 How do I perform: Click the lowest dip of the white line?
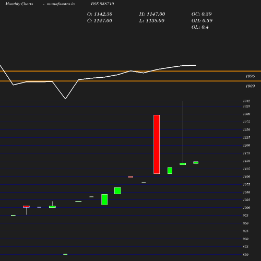pyautogui.click(x=65, y=99)
